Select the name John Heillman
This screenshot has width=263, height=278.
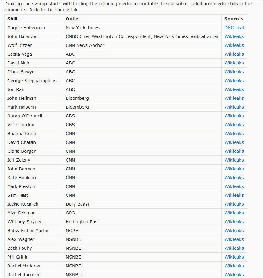coord(22,98)
